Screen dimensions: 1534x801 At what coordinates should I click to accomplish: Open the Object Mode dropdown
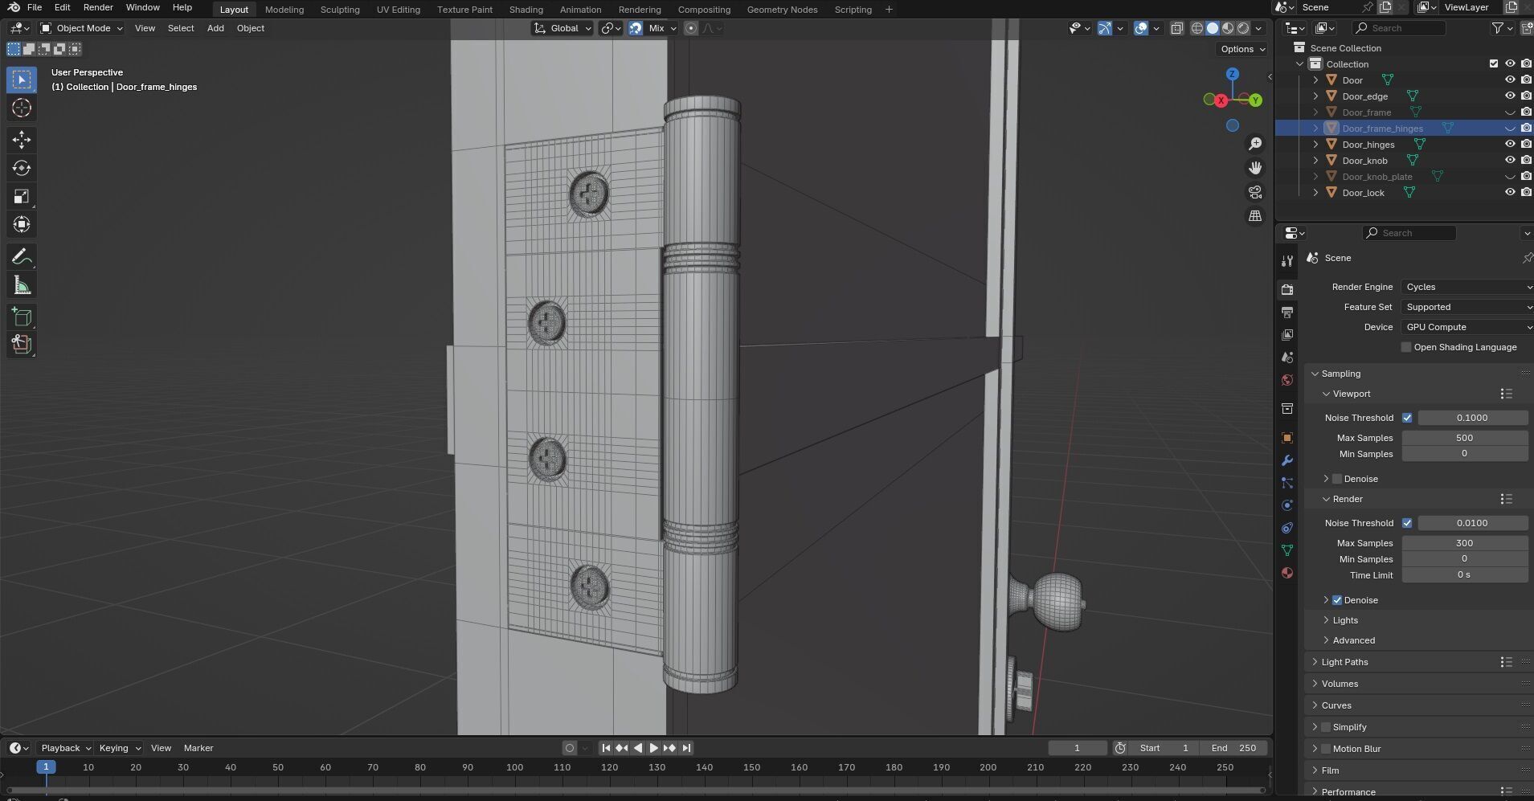tap(82, 28)
